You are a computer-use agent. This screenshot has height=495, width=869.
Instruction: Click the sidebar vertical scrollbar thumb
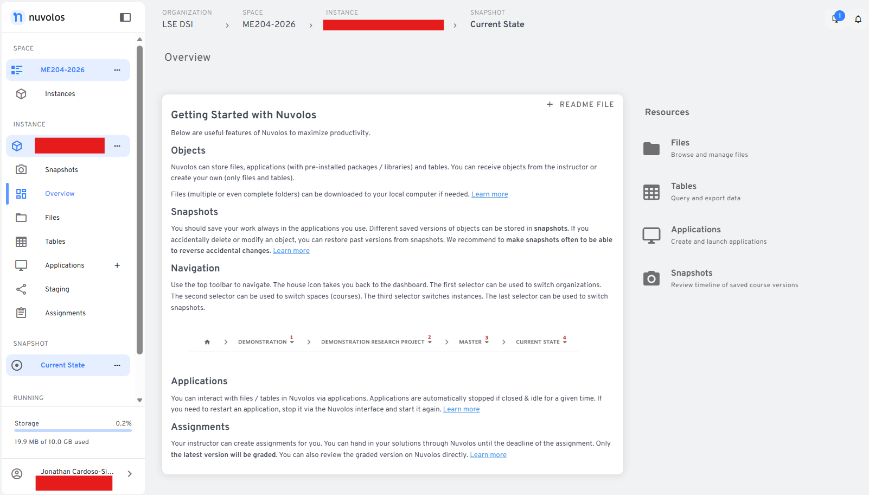139,200
